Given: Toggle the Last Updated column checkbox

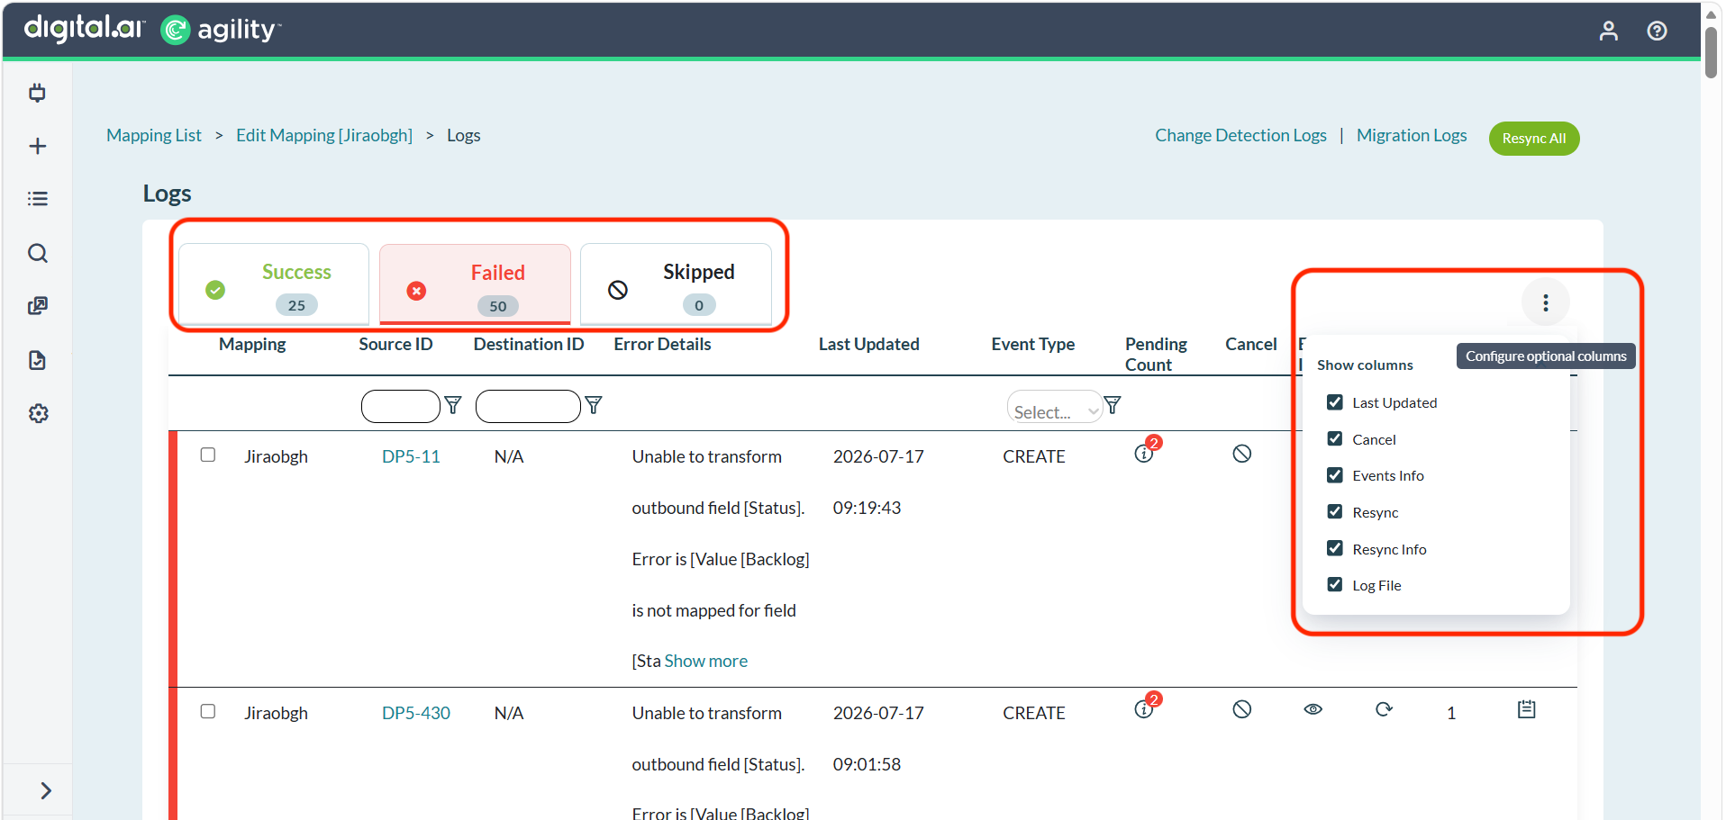Looking at the screenshot, I should [1335, 402].
